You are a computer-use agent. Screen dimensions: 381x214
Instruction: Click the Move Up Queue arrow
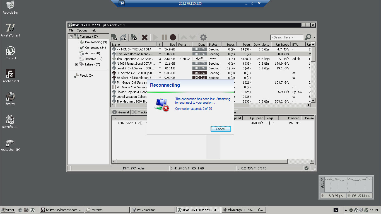pos(184,37)
